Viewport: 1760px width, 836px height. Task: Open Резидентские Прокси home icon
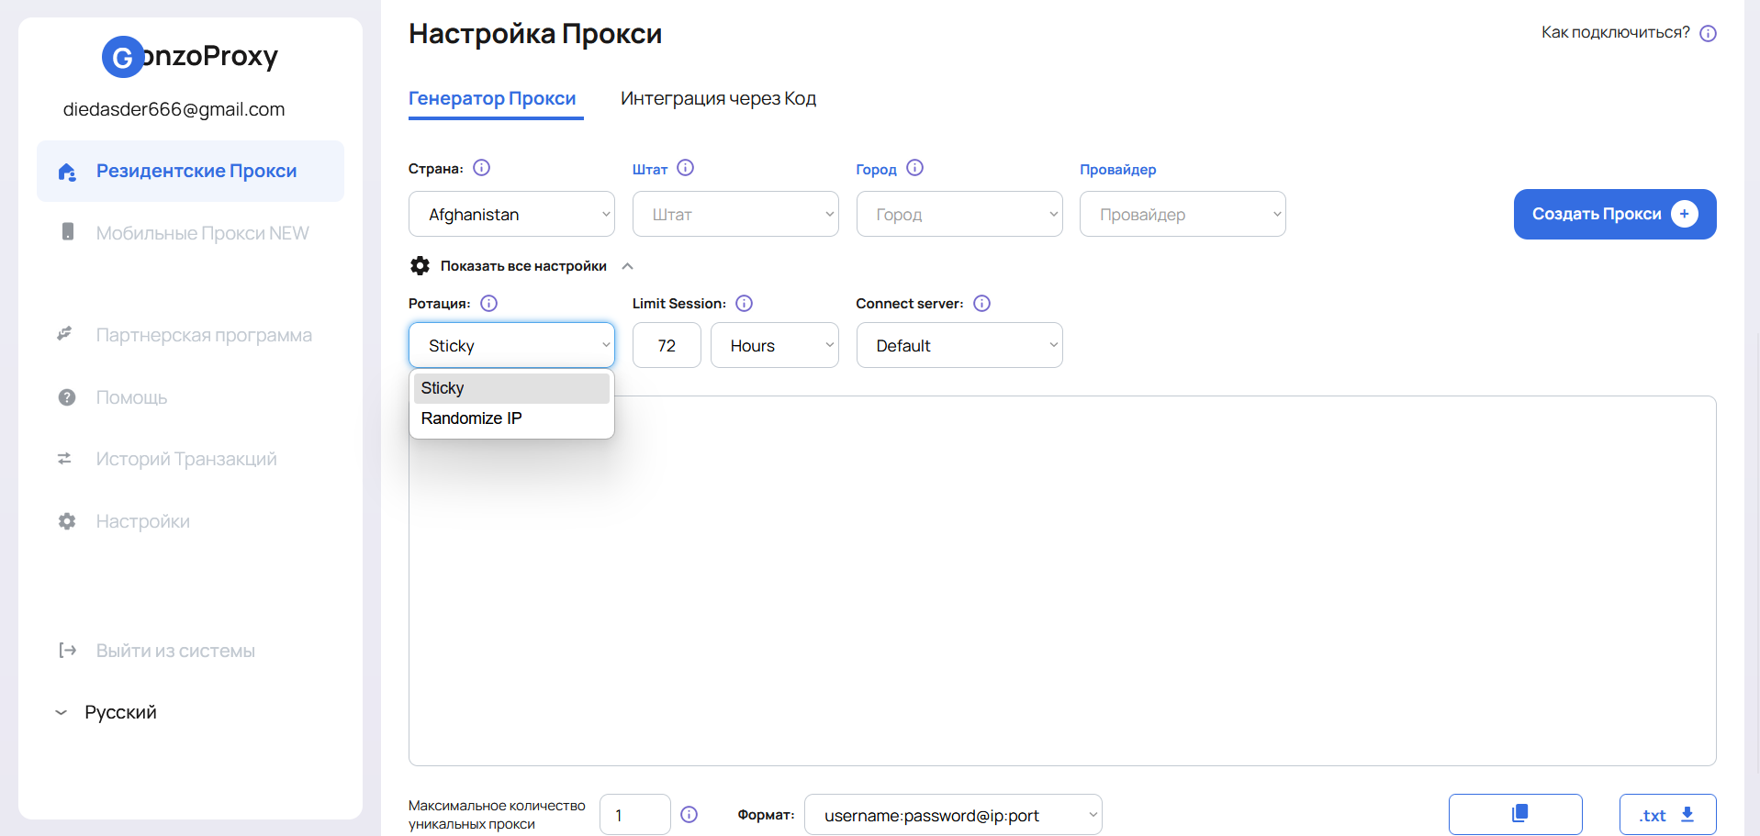(66, 172)
